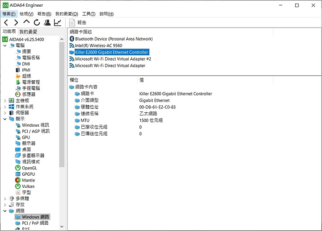Expand the 存放 tree node
Viewport: 322px width, 231px height.
click(5, 205)
